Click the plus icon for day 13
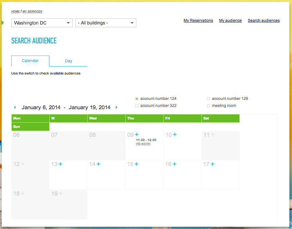This screenshot has width=292, height=229. pos(61,164)
